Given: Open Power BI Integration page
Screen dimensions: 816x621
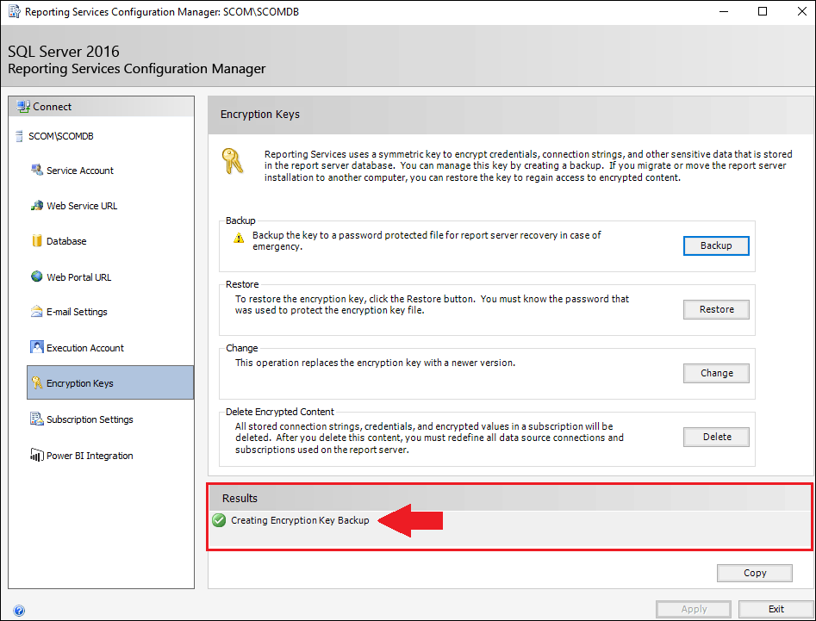Looking at the screenshot, I should (x=90, y=456).
